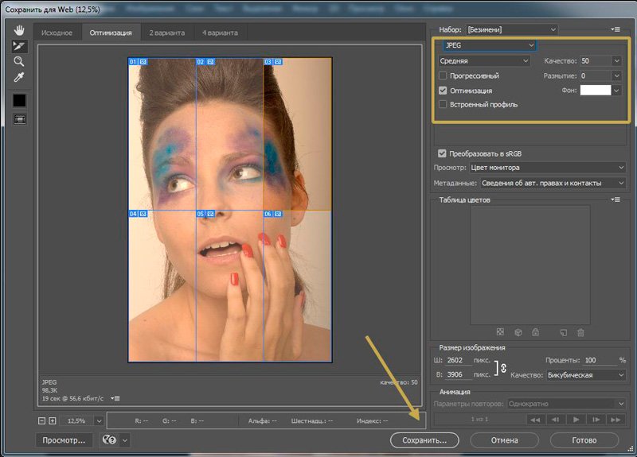Enable the Встроенный профиль checkbox
The image size is (637, 457).
click(x=443, y=104)
